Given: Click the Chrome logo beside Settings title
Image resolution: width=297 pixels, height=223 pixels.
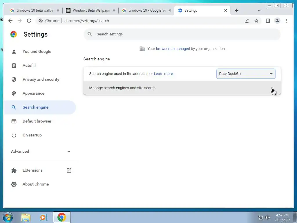Looking at the screenshot, I should click(14, 34).
